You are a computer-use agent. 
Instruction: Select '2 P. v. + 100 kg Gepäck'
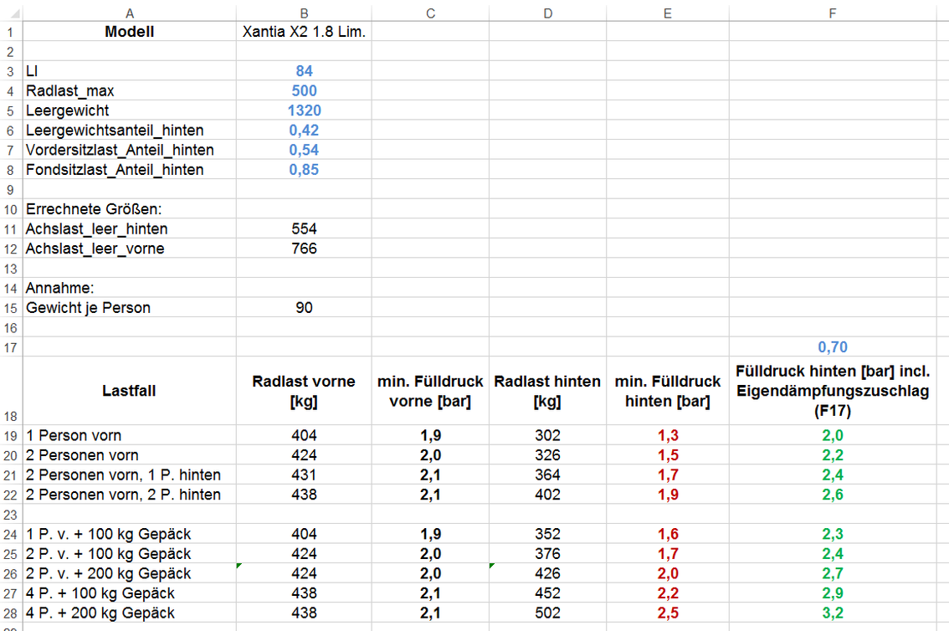(130, 553)
